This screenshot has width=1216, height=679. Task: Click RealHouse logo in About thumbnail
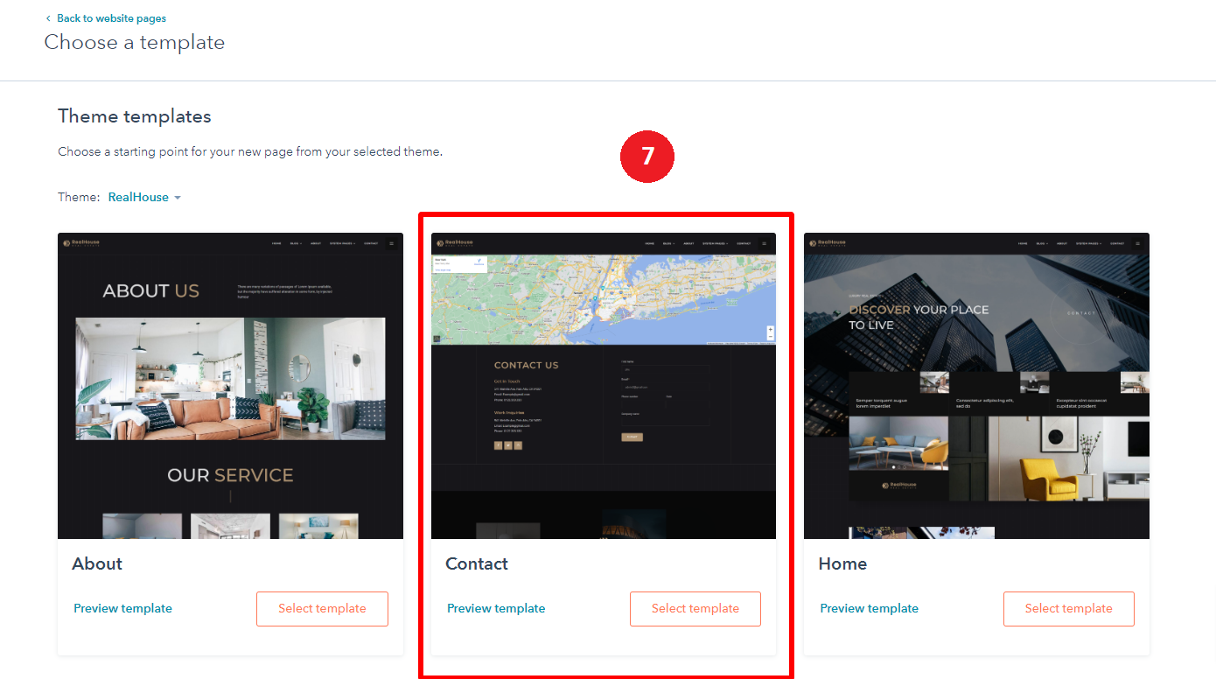pyautogui.click(x=82, y=243)
